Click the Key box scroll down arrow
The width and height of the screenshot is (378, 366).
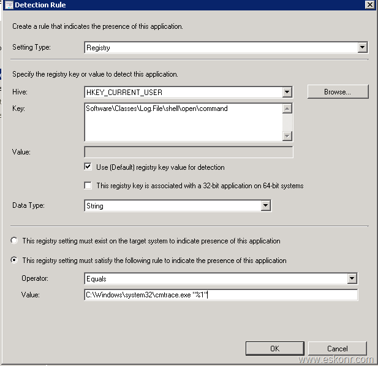point(287,136)
